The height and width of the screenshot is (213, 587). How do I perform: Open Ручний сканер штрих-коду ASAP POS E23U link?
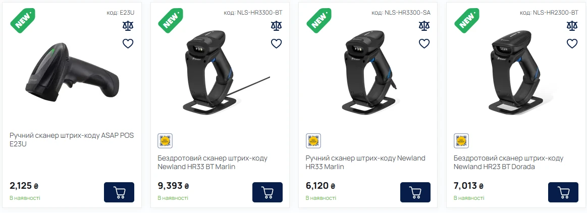tap(72, 139)
